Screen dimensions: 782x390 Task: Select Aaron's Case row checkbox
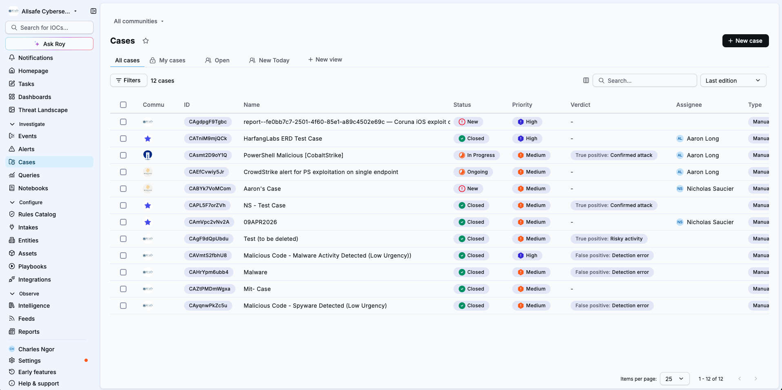click(x=123, y=189)
